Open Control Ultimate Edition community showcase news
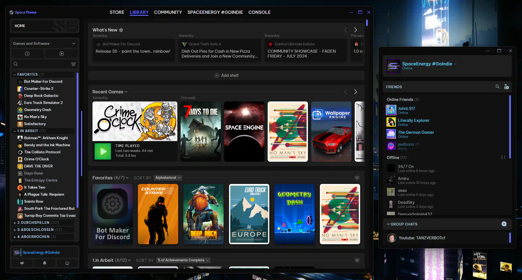Viewport: 522px width, 280px height. click(x=305, y=50)
